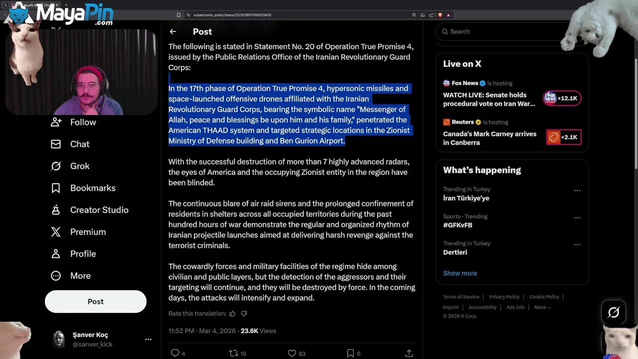The width and height of the screenshot is (638, 359).
Task: Rate translation with thumbs up
Action: (232, 314)
